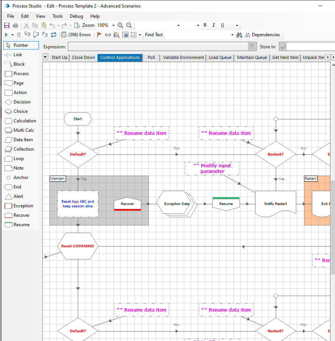Open the Debug menu
Image resolution: width=335 pixels, height=341 pixels.
click(x=76, y=16)
